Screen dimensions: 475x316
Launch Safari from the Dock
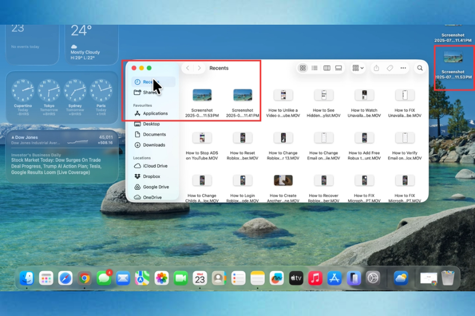pyautogui.click(x=65, y=278)
